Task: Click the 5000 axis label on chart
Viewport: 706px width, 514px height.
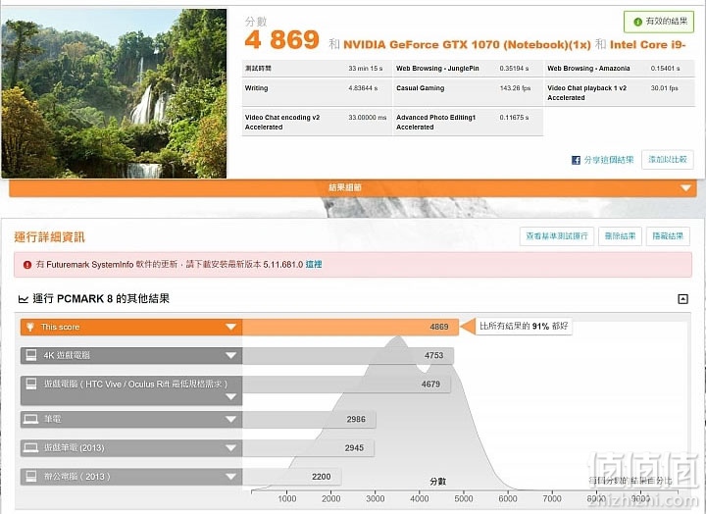Action: (x=463, y=498)
